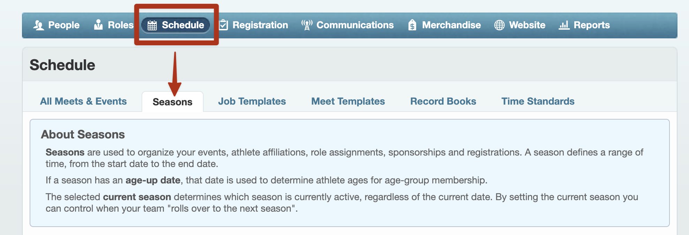Select the Seasons tab
689x235 pixels.
point(173,102)
